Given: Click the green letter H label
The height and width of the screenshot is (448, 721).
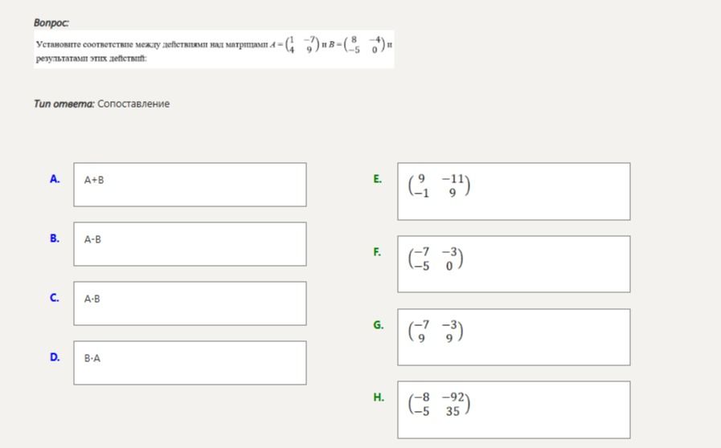Looking at the screenshot, I should 379,397.
